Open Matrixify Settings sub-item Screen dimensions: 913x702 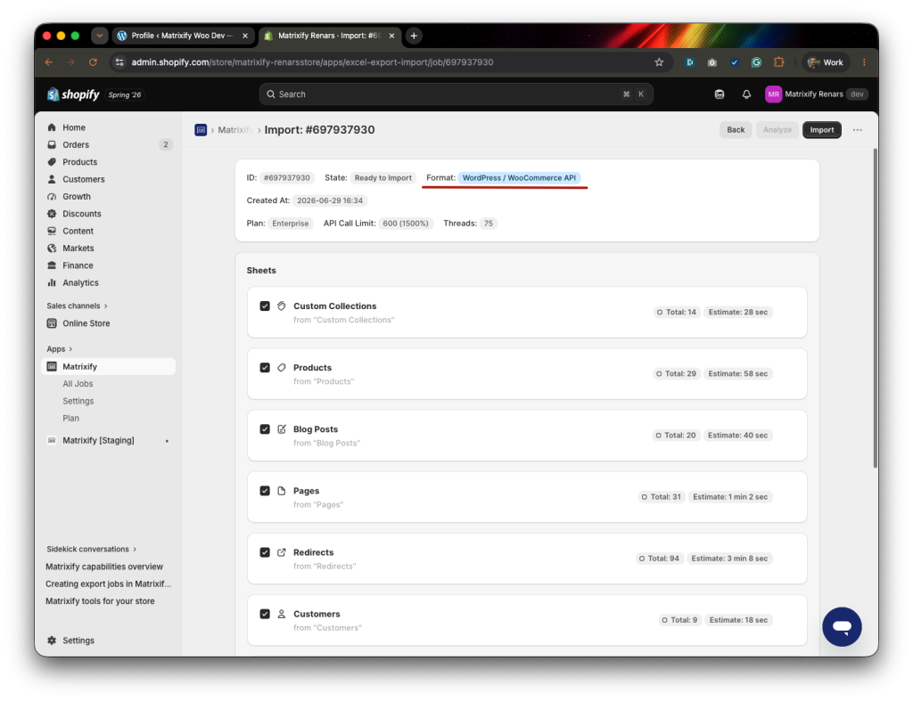(x=78, y=401)
